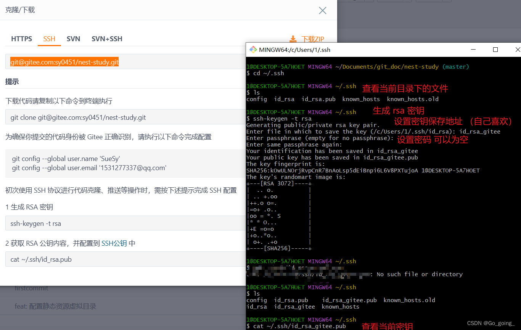The image size is (521, 330).
Task: Click 'cat ~/.ssh/id_rsa_gitee.pub' terminal line
Action: click(296, 326)
